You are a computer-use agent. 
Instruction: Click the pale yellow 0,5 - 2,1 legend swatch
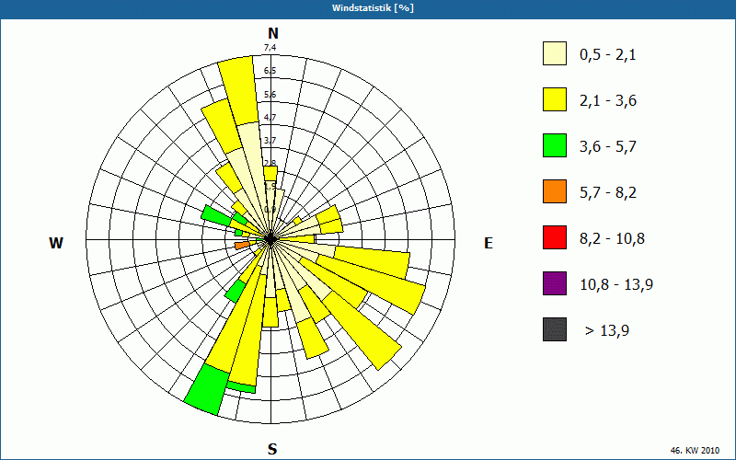tap(555, 53)
